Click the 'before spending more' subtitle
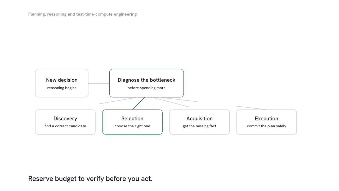This screenshot has height=191, width=339. (146, 88)
